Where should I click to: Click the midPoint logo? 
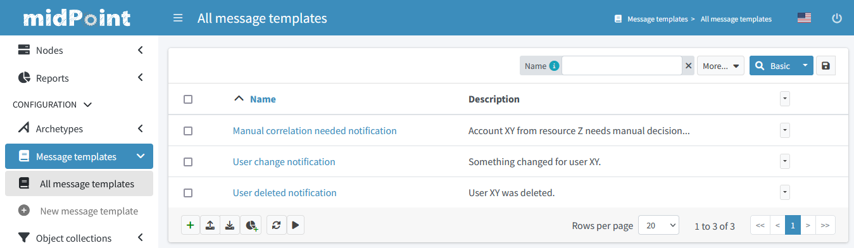(x=77, y=18)
